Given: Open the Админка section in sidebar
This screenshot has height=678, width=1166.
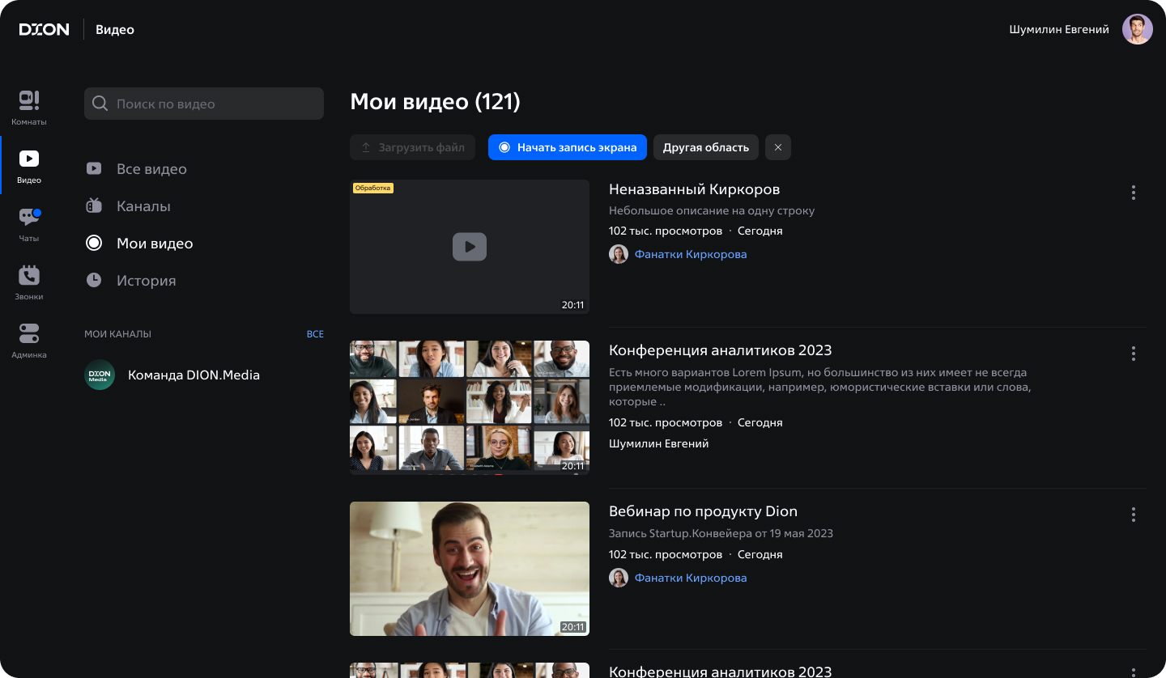Looking at the screenshot, I should (29, 341).
